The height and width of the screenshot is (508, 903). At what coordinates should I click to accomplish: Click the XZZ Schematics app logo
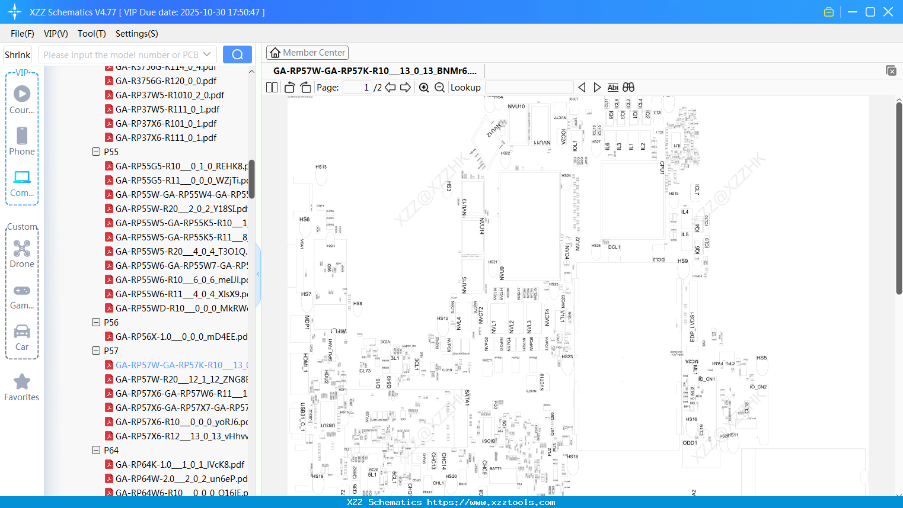(x=15, y=12)
